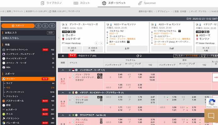The width and height of the screenshot is (218, 125).
Task: Select サッカー in the sports list
Action: click(28, 79)
